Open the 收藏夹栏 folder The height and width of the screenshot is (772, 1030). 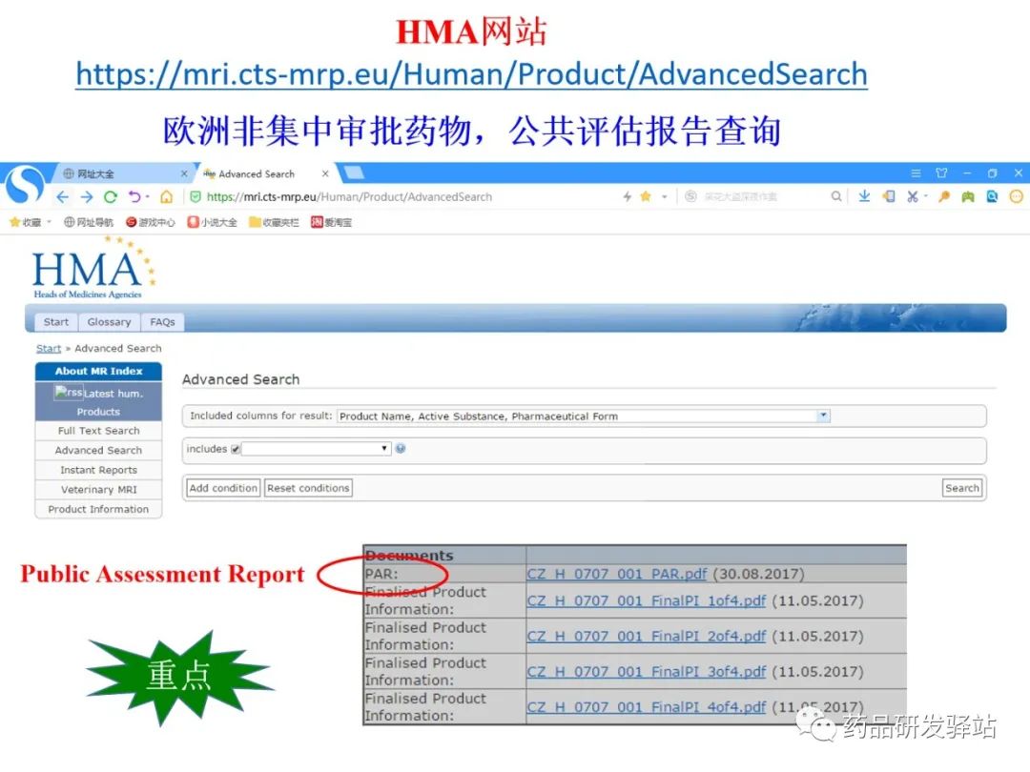coord(274,222)
